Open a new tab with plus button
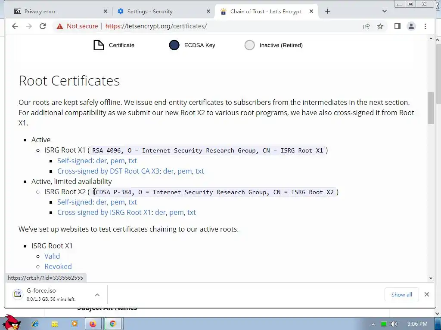The height and width of the screenshot is (330, 441). coord(328,11)
